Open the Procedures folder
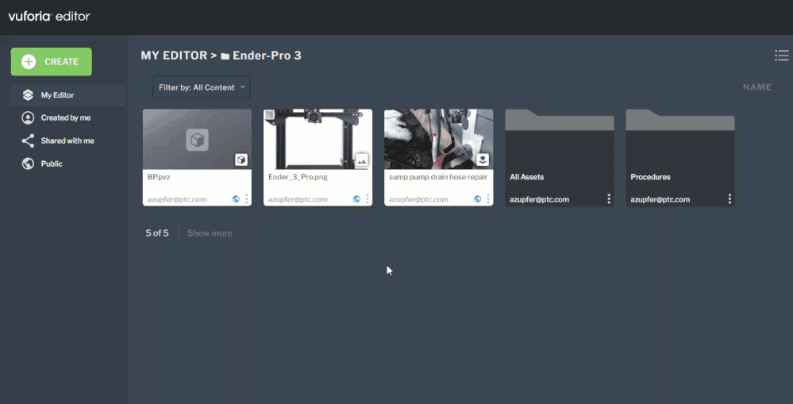The width and height of the screenshot is (793, 404). click(x=680, y=157)
